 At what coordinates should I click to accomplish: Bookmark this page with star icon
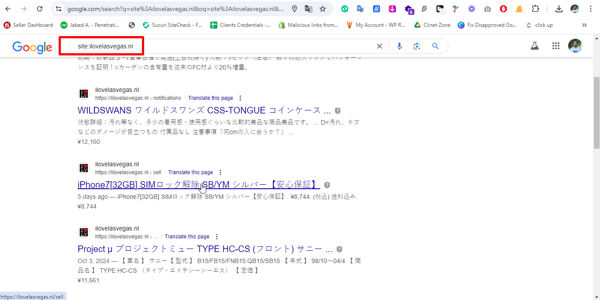click(x=323, y=9)
